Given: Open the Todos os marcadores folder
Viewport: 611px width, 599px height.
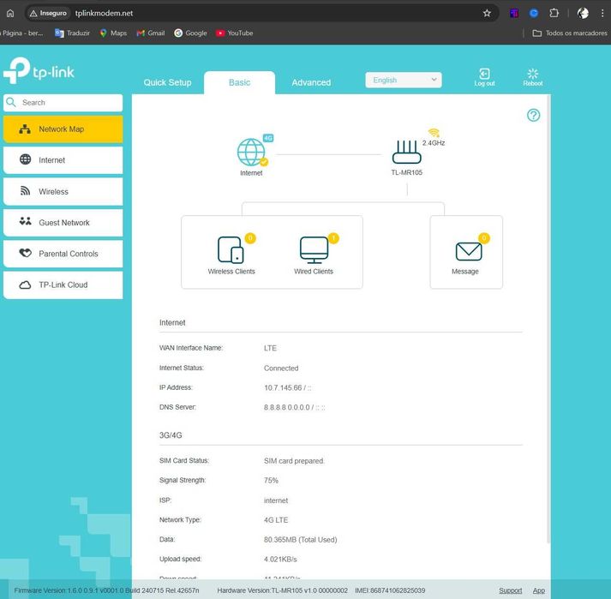Looking at the screenshot, I should pyautogui.click(x=570, y=33).
